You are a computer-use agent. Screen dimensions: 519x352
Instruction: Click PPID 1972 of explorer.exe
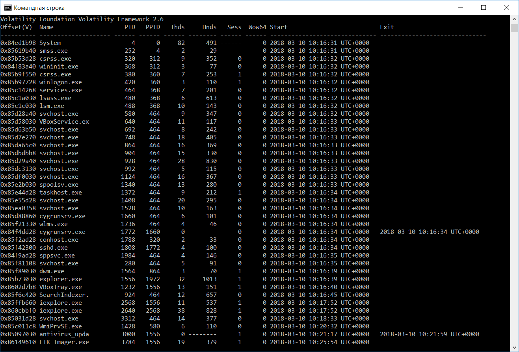(x=153, y=279)
